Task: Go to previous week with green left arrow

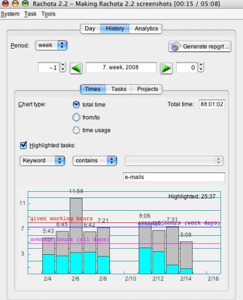Action: point(76,68)
